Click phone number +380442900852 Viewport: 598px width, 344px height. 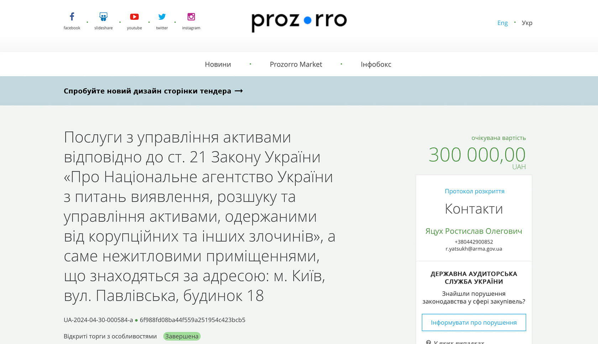[x=474, y=242]
